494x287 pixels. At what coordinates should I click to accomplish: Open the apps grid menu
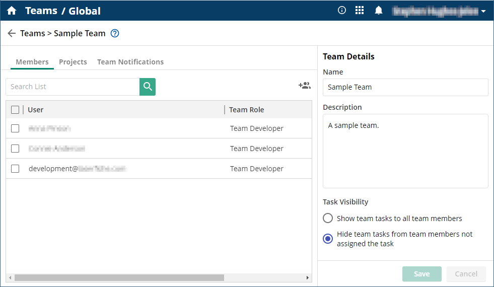pos(360,11)
